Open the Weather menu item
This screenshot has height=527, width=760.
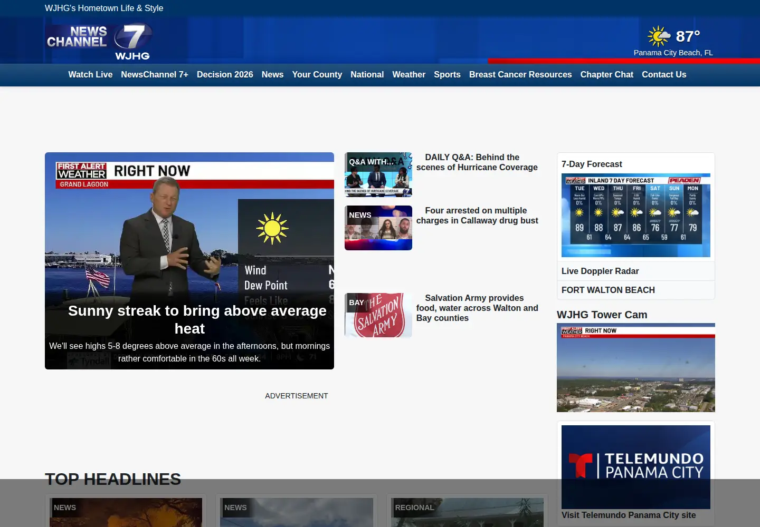(x=408, y=75)
